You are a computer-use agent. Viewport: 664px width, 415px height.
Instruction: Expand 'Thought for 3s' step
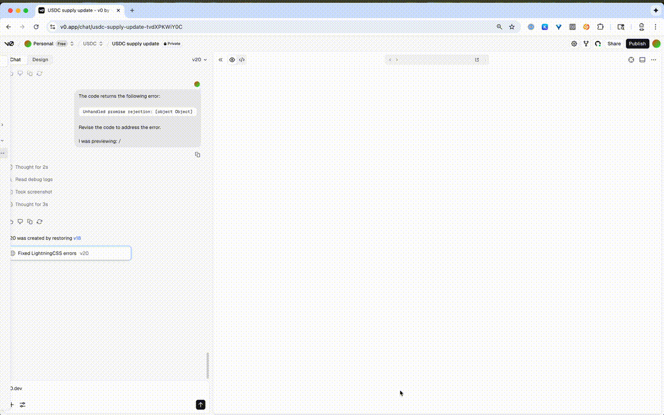pos(31,204)
